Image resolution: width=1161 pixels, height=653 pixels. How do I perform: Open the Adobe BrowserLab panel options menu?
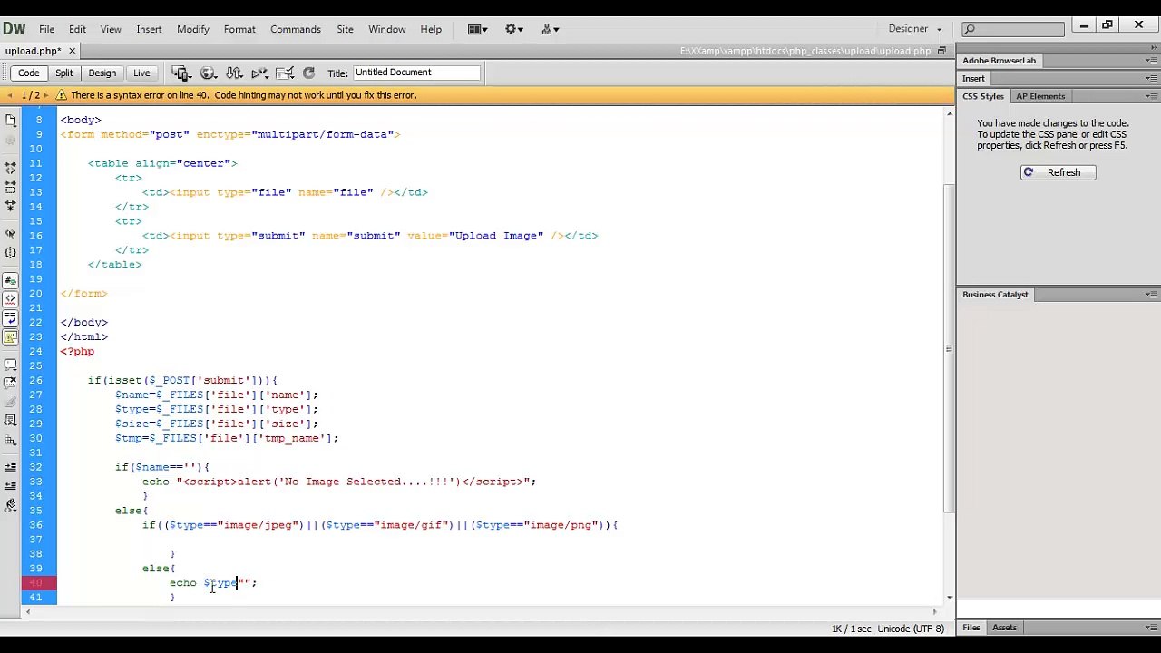(x=1151, y=61)
